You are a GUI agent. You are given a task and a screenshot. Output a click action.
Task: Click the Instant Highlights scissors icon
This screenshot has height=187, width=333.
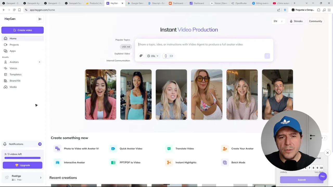pos(169,163)
